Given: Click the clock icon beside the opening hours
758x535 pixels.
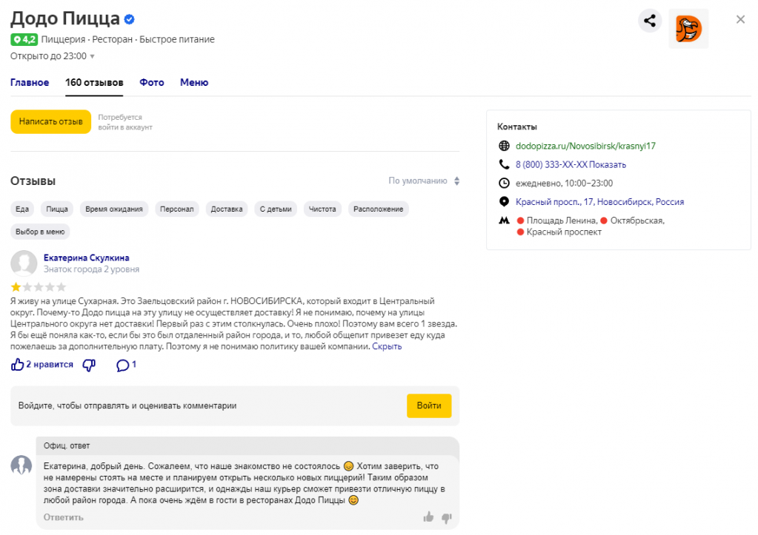Looking at the screenshot, I should pyautogui.click(x=504, y=183).
